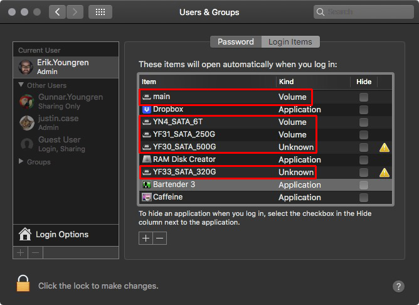Click the Bartender 3 app icon
This screenshot has height=305, width=419.
(x=147, y=185)
